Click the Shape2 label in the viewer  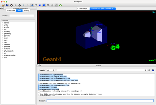(x=100, y=25)
